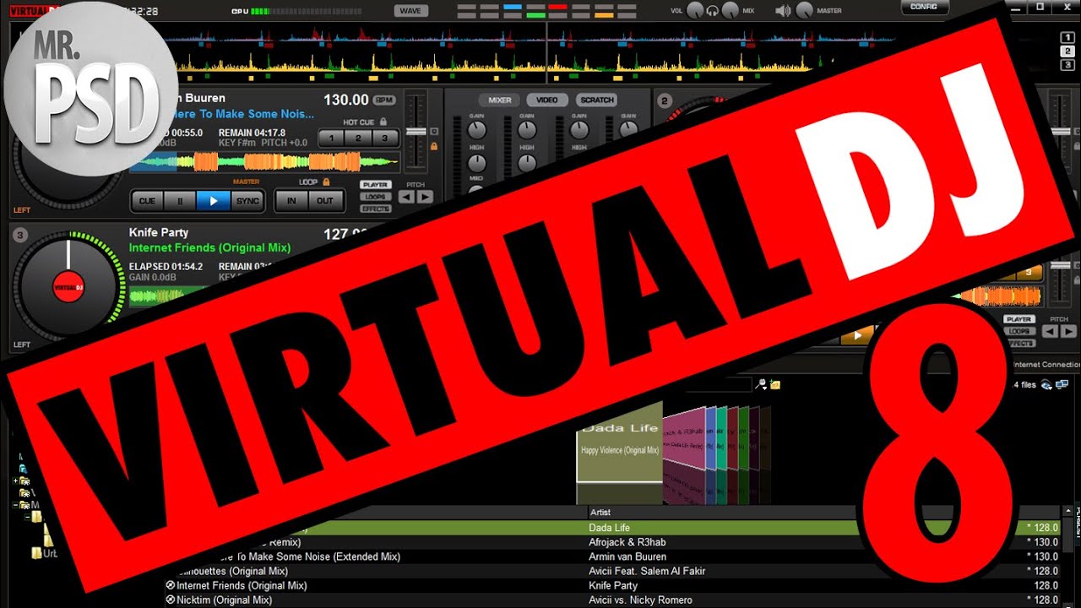Expand the folder tree node marked with plus

16,480
